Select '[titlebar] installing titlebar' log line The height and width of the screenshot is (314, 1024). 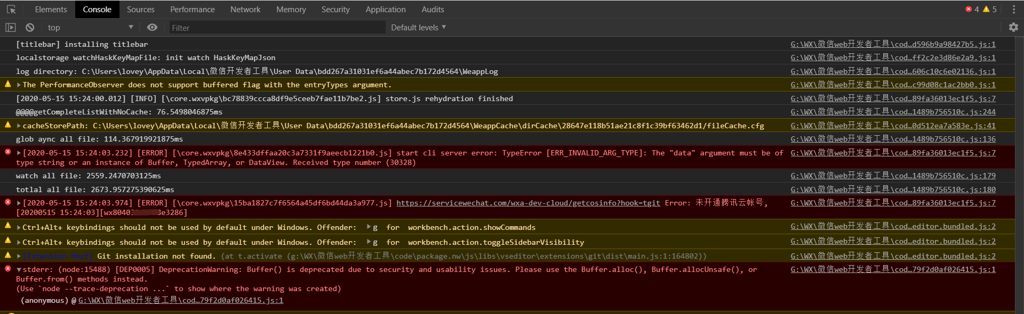point(82,45)
